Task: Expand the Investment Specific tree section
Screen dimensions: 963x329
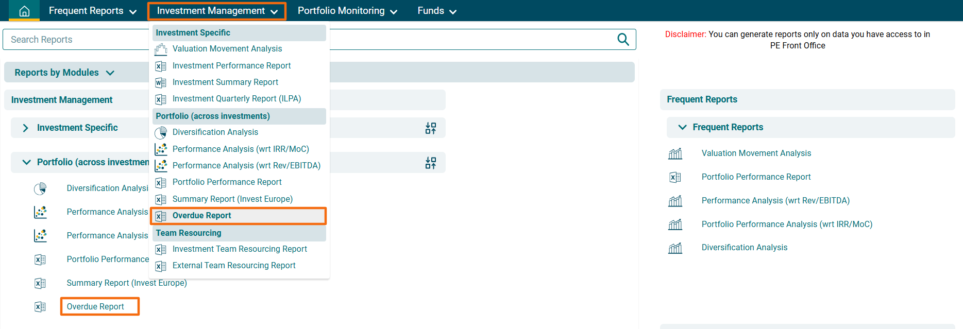Action: point(26,128)
